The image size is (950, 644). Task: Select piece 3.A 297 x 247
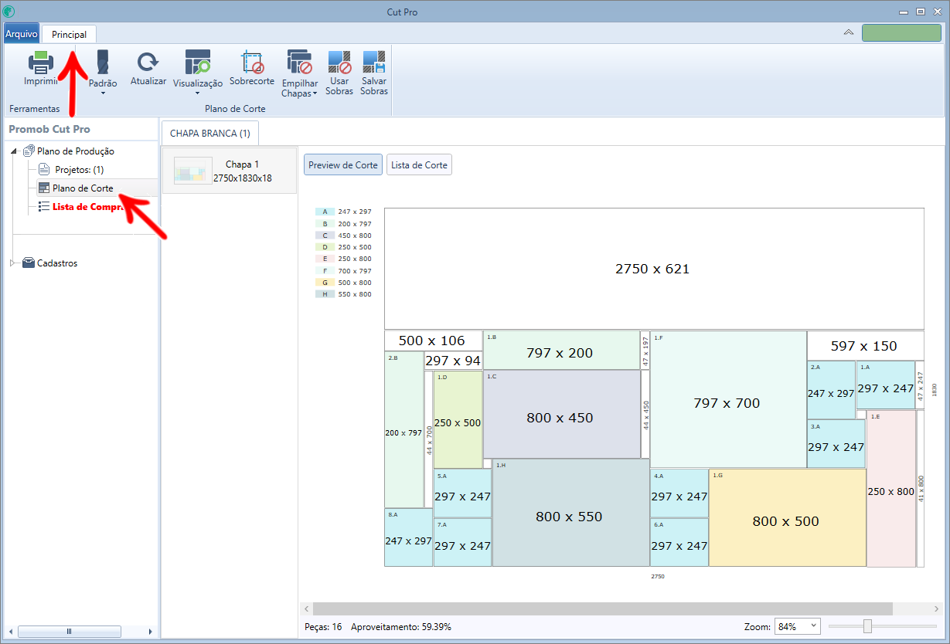(x=836, y=444)
